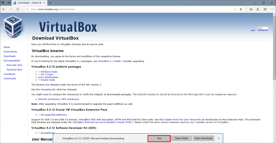Dismiss the download notification bar
The height and width of the screenshot is (143, 276).
(x=219, y=138)
